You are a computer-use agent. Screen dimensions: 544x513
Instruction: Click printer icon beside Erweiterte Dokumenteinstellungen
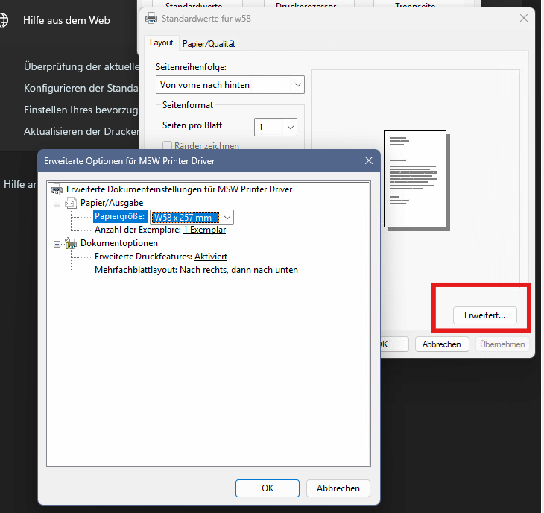point(57,189)
